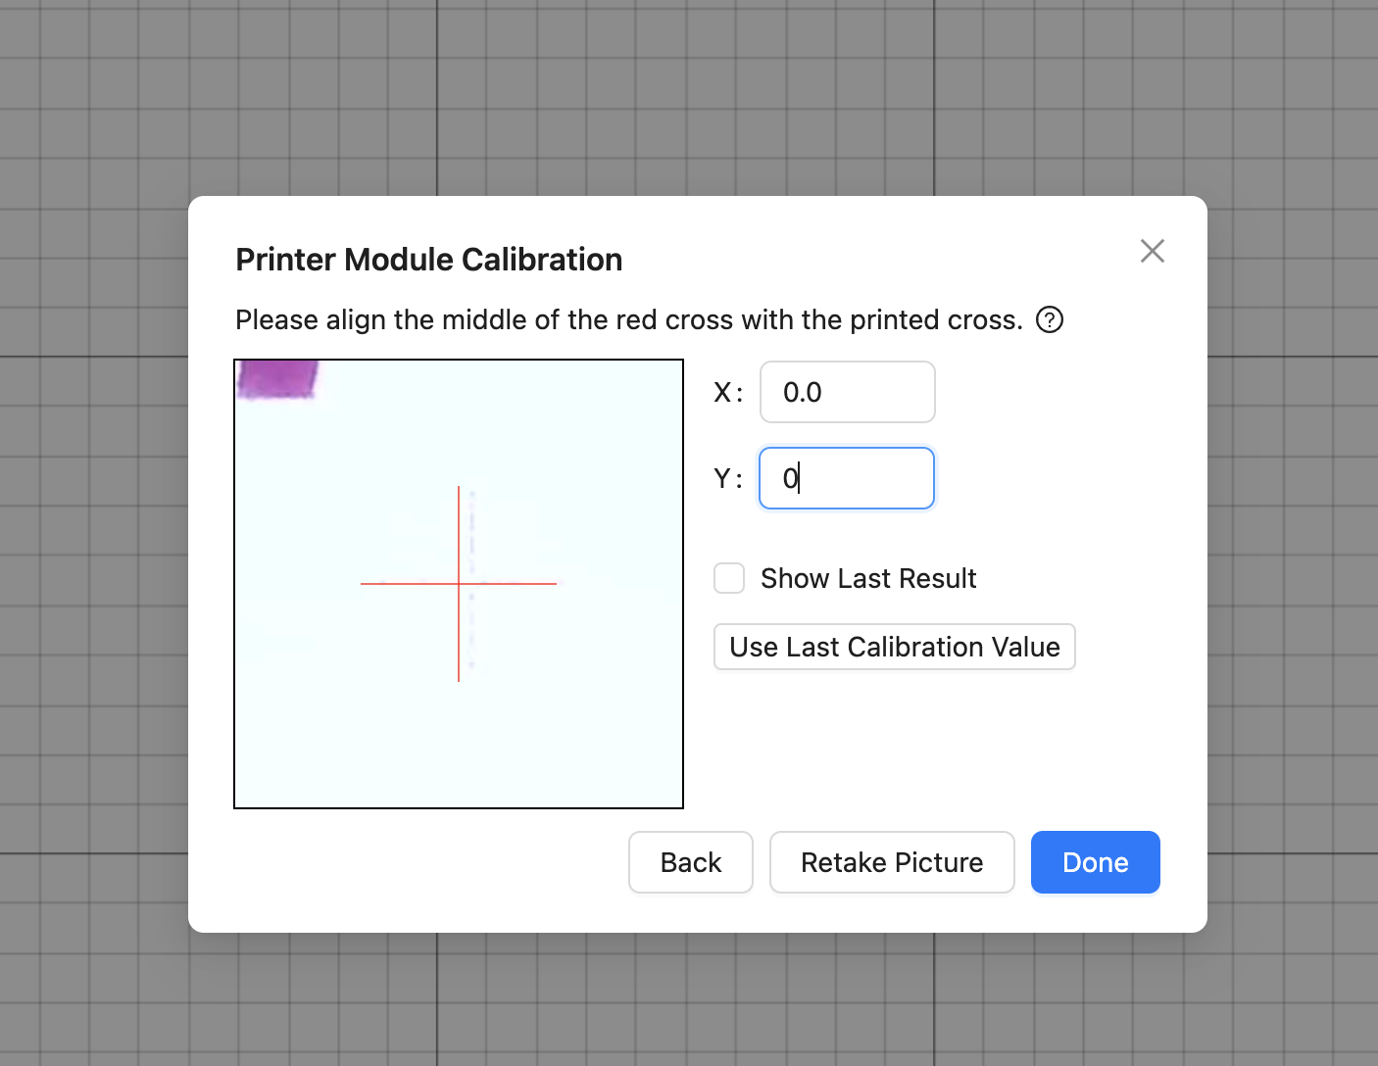Click the Y: field label
The width and height of the screenshot is (1378, 1066).
pos(728,479)
